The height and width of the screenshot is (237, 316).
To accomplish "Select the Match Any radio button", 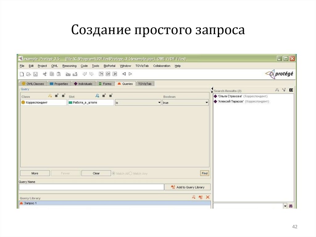I will 131,173.
